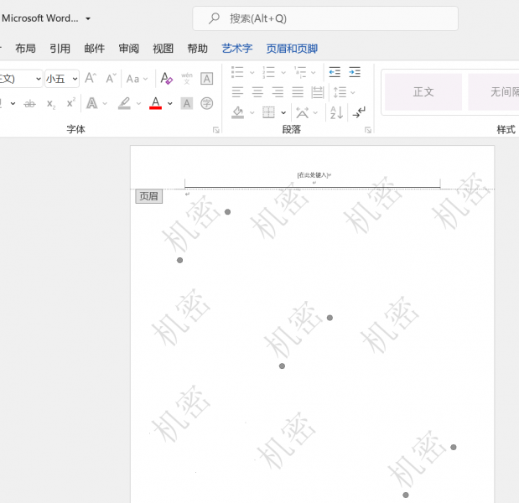Apply Character Border icon
The height and width of the screenshot is (503, 519).
[206, 79]
